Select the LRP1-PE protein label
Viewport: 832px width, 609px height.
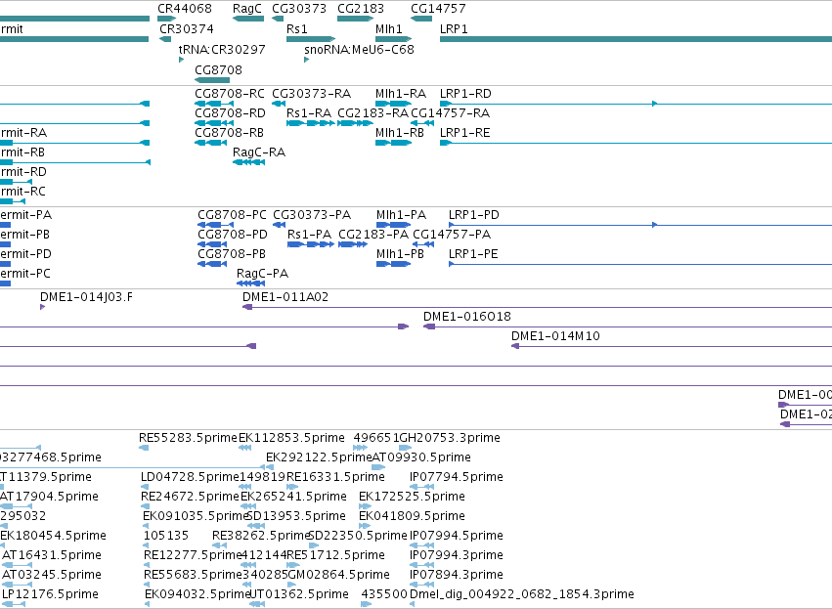coord(473,254)
